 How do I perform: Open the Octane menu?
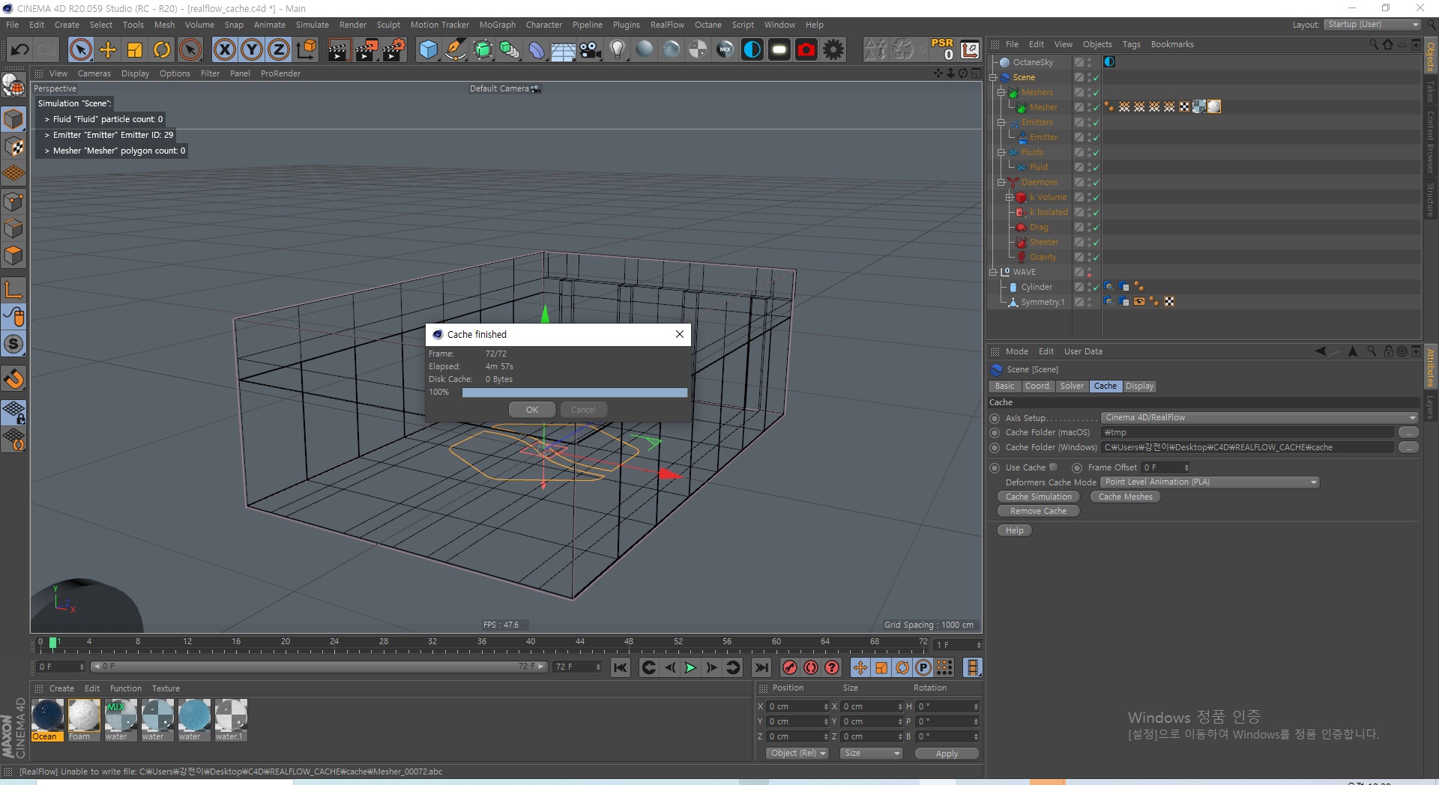pos(708,25)
